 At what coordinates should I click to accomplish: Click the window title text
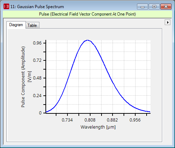point(37,7)
